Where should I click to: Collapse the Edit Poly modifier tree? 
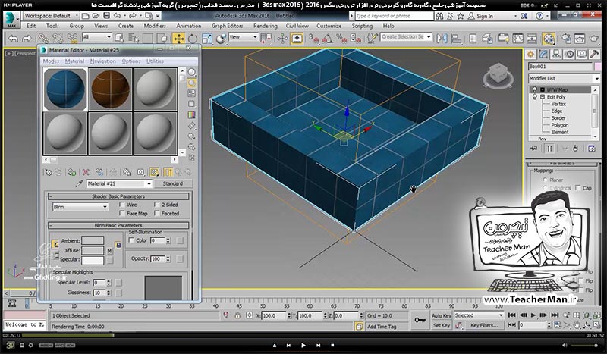click(x=543, y=97)
